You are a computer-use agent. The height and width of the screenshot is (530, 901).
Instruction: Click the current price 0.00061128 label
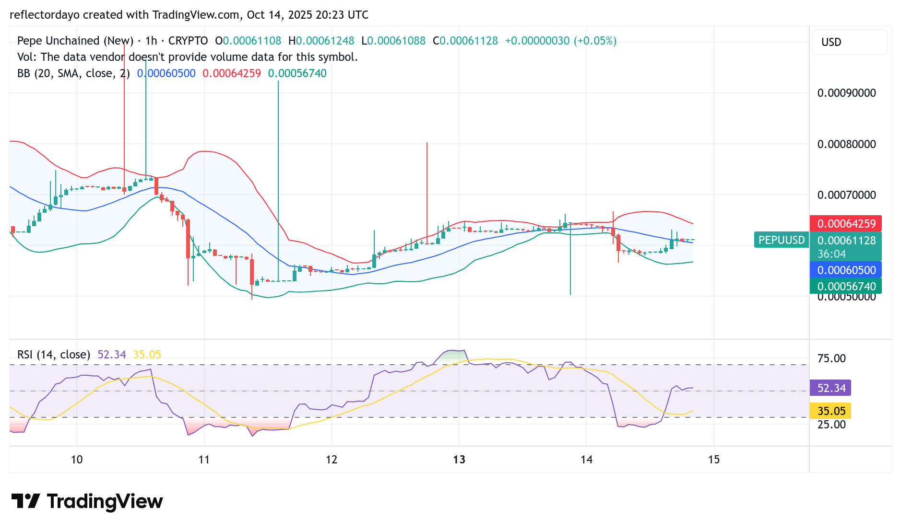846,241
